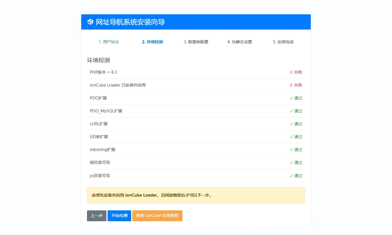Click the cURL扩展 row label

point(99,124)
